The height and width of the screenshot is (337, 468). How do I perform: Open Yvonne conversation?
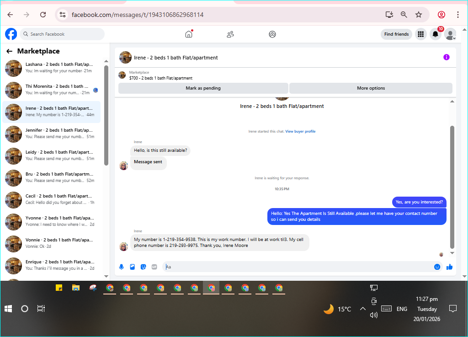tap(51, 222)
